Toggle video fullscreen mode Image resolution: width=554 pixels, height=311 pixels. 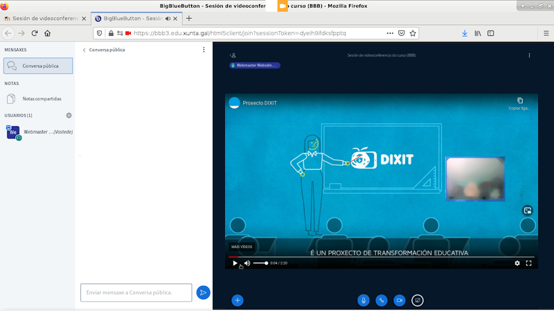[x=528, y=263]
